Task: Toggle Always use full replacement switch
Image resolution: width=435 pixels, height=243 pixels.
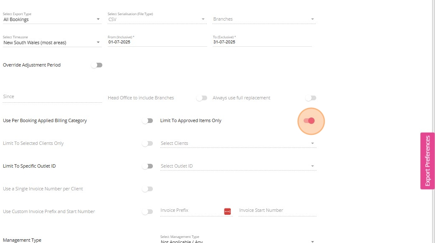Action: coord(311,98)
